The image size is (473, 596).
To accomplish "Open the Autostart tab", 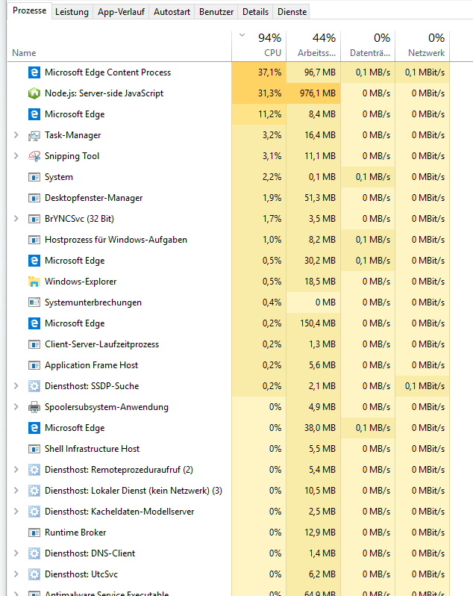I will coord(172,12).
